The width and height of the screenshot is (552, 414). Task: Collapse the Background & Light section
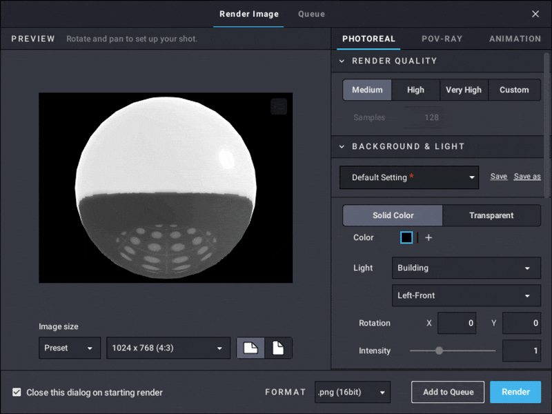point(341,146)
